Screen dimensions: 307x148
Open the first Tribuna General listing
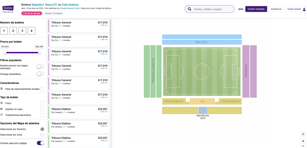[x=79, y=26]
